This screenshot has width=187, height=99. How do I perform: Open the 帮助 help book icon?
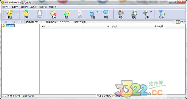162,13
